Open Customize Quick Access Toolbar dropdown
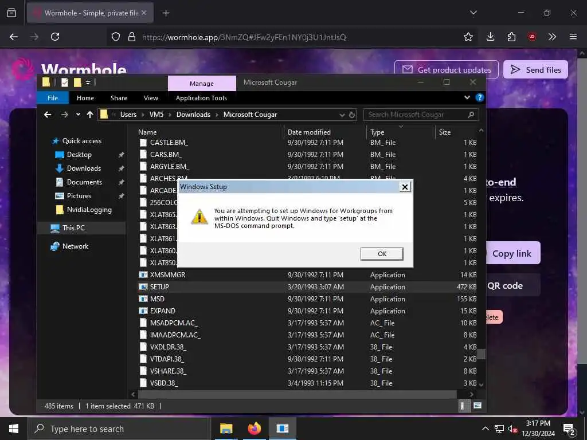Image resolution: width=587 pixels, height=440 pixels. coord(88,82)
